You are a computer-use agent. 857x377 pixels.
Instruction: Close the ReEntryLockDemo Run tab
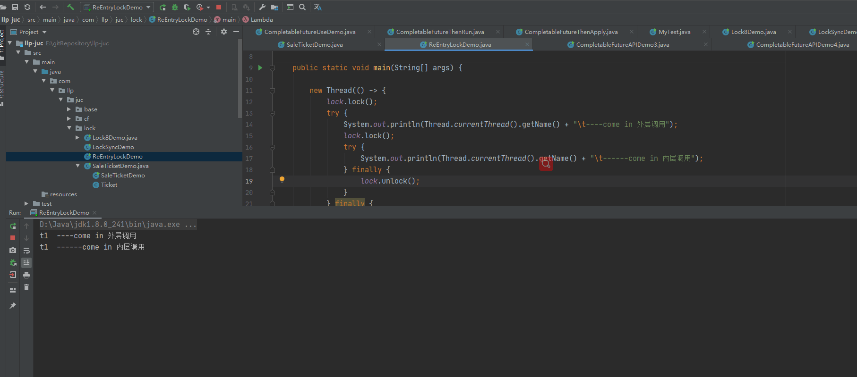pos(94,212)
